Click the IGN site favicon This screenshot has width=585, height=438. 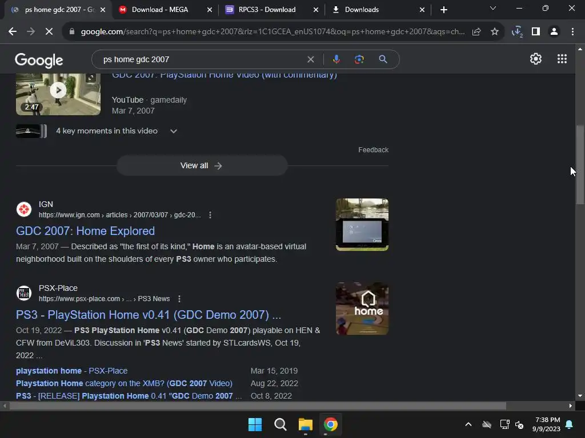[x=24, y=209]
